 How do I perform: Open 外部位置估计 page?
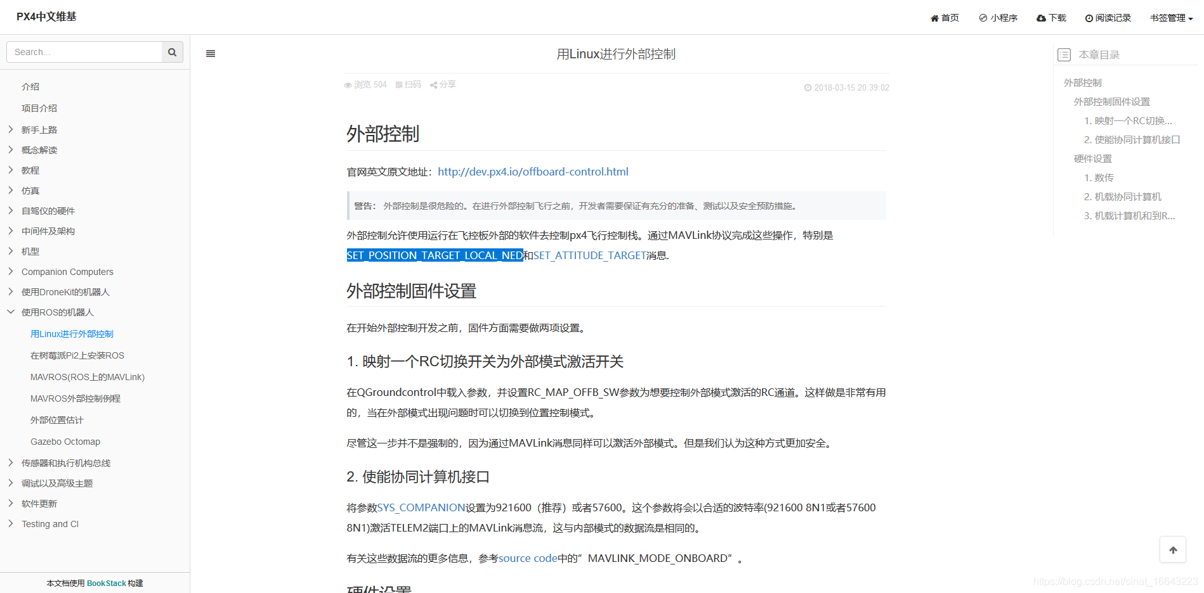click(57, 420)
